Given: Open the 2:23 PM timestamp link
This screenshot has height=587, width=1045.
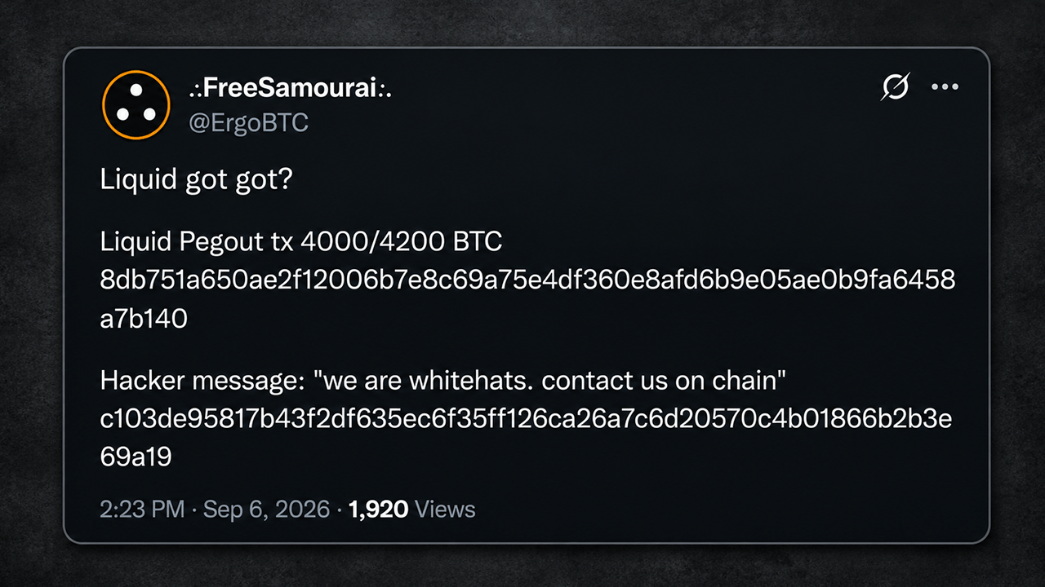Looking at the screenshot, I should [x=142, y=510].
